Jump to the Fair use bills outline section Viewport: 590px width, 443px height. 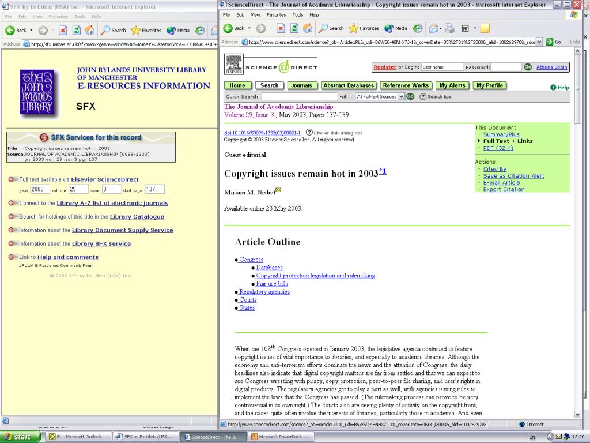272,284
